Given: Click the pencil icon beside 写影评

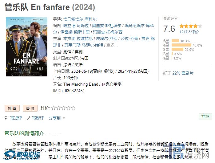Looking at the screenshot, I should [x=28, y=118].
